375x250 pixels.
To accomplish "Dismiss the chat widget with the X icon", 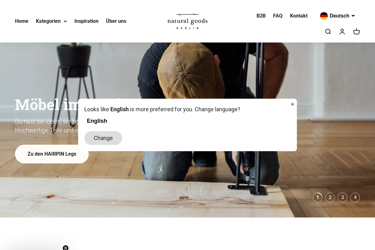I will click(66, 248).
